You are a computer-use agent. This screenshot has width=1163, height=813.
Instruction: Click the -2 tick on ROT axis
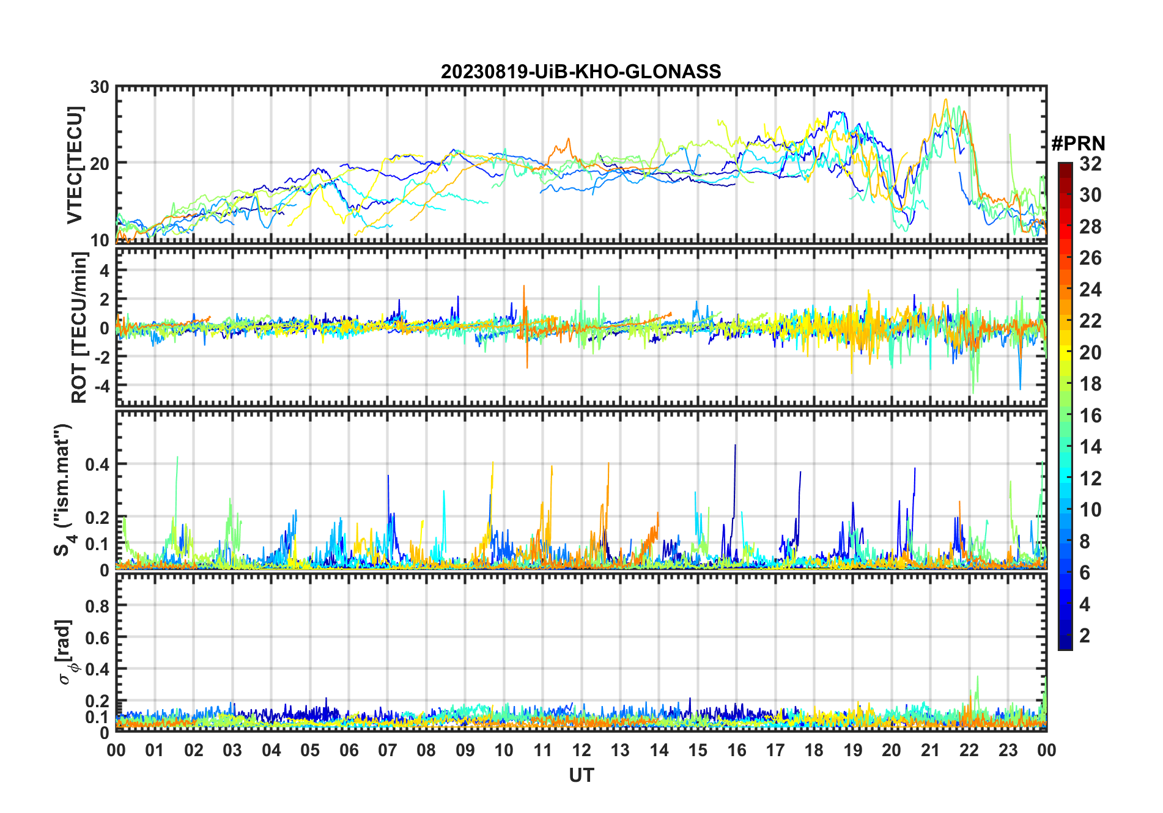point(101,357)
